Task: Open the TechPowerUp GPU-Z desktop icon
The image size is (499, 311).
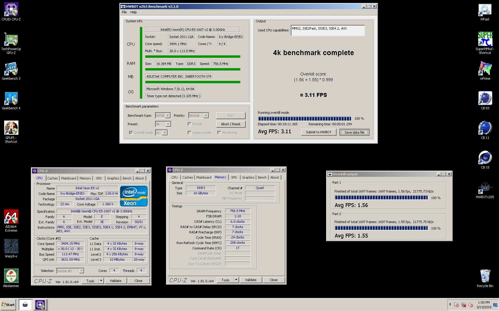Action: pyautogui.click(x=11, y=43)
